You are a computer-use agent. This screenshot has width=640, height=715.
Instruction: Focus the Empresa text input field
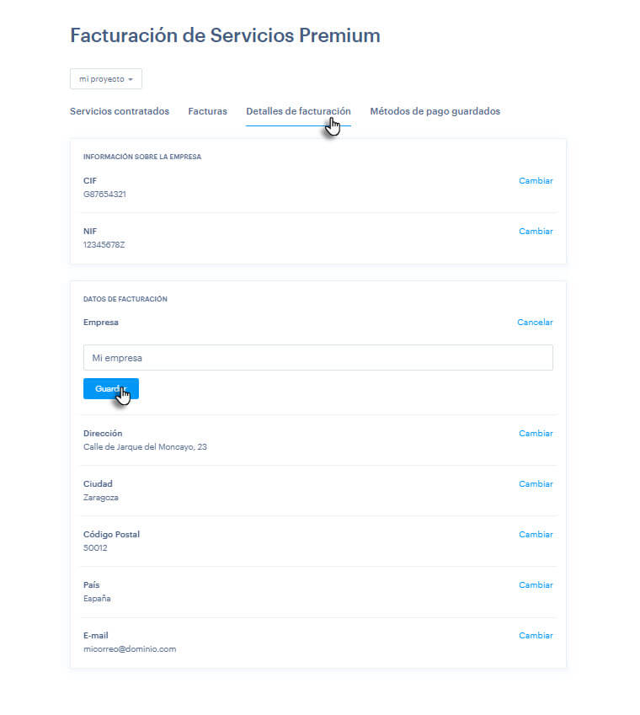coord(317,358)
